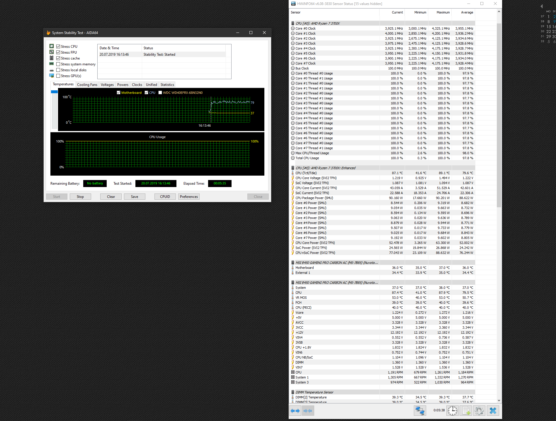Open HWiNFO remote network monitors icon
The height and width of the screenshot is (421, 556).
coord(420,411)
